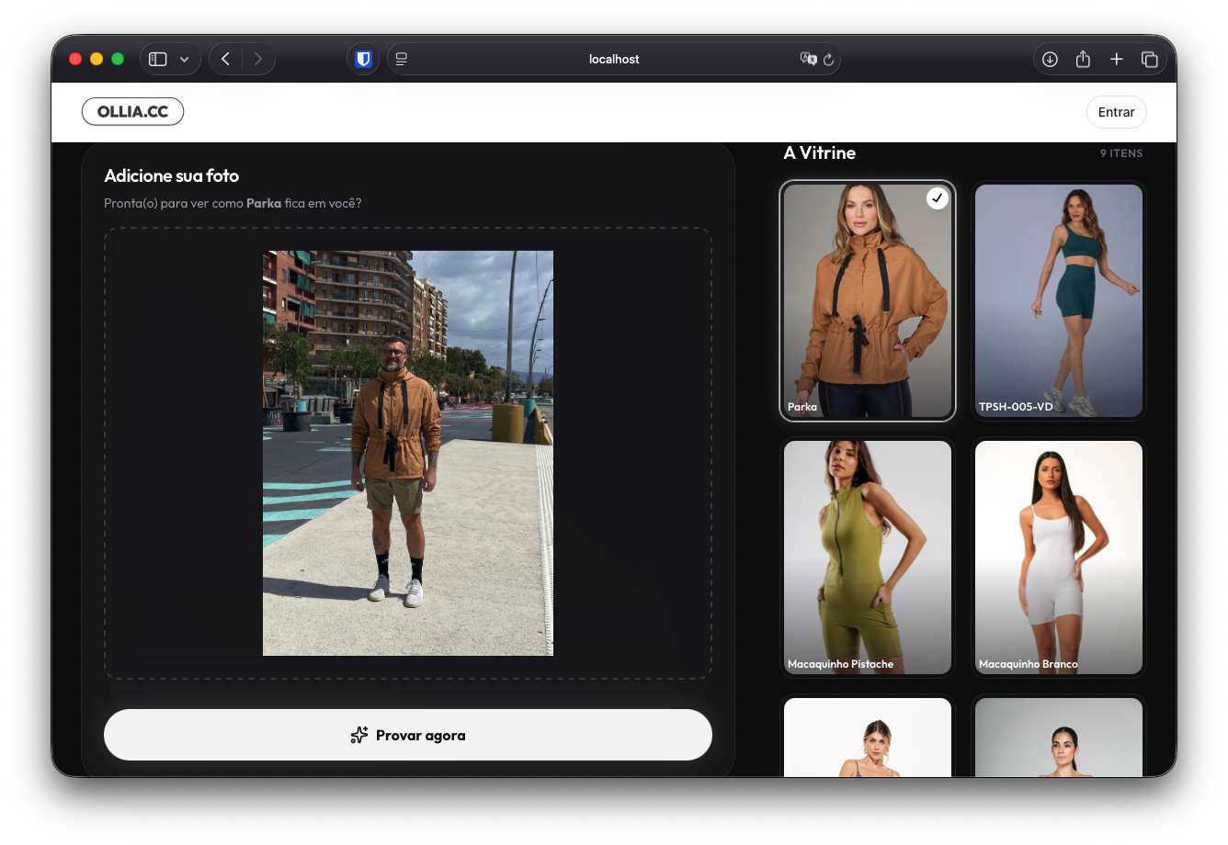This screenshot has height=845, width=1228.
Task: Open the Share menu
Action: (x=1083, y=59)
